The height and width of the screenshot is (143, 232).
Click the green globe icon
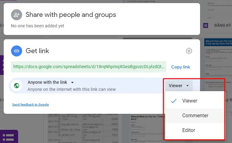click(x=17, y=86)
